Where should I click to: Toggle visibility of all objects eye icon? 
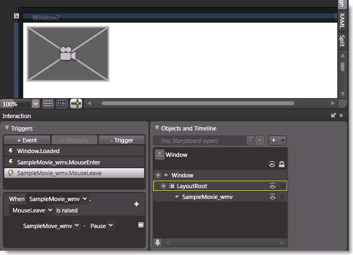point(272,164)
